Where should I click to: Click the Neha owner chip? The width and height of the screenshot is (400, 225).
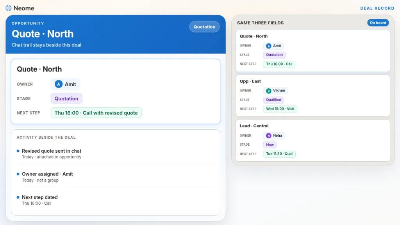[274, 136]
